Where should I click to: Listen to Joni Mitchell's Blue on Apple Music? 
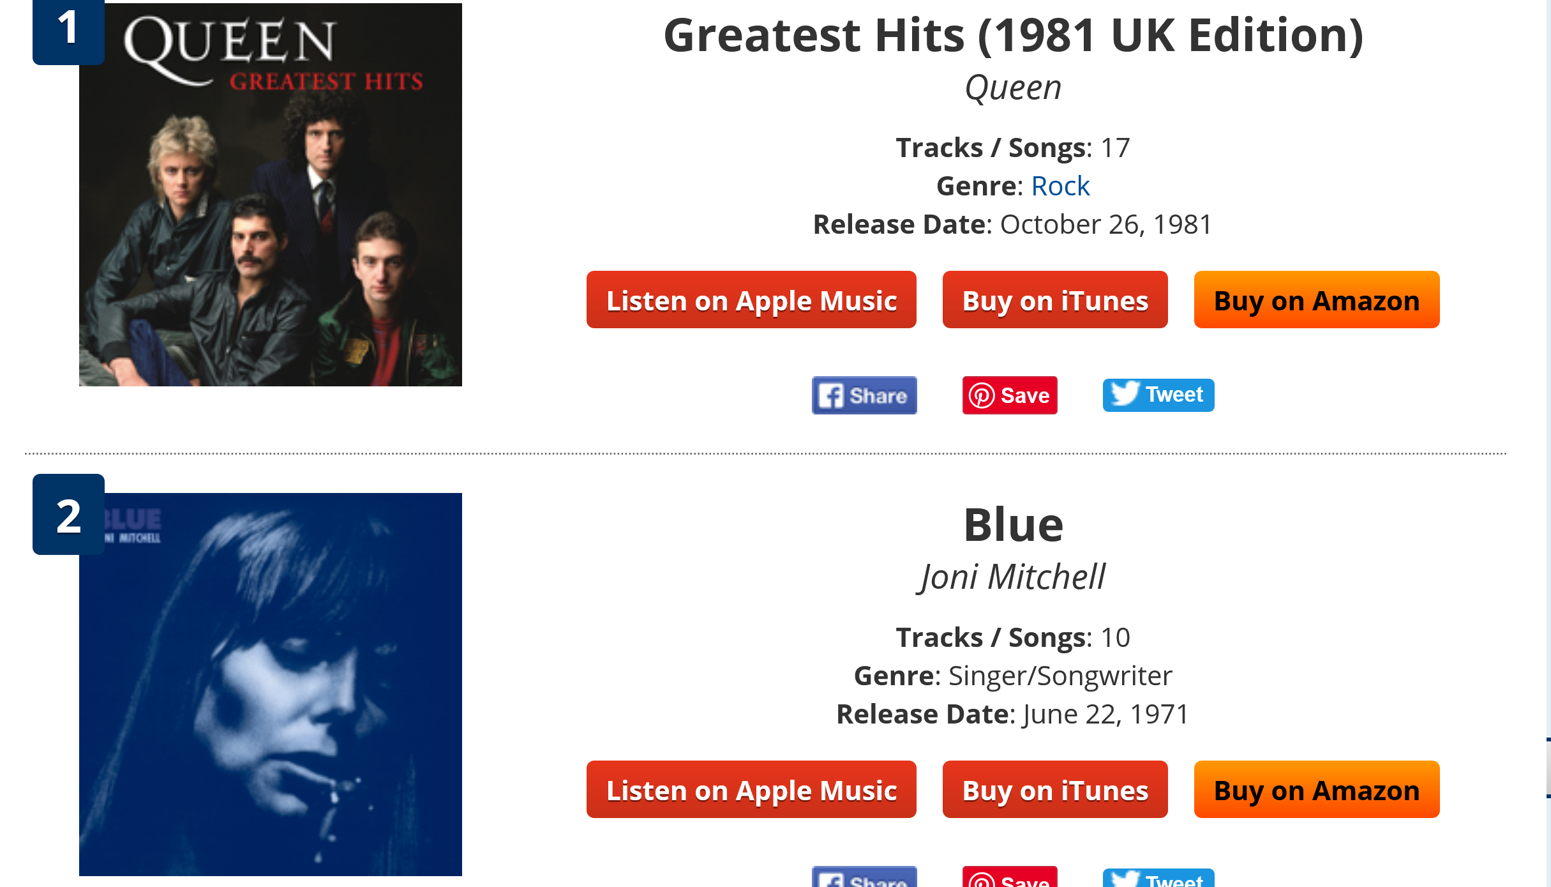click(751, 790)
